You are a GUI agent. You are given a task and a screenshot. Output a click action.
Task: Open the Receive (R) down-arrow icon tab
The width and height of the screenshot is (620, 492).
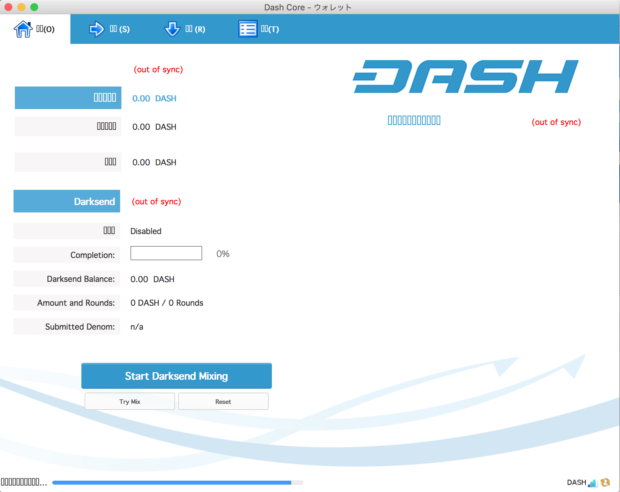(185, 29)
